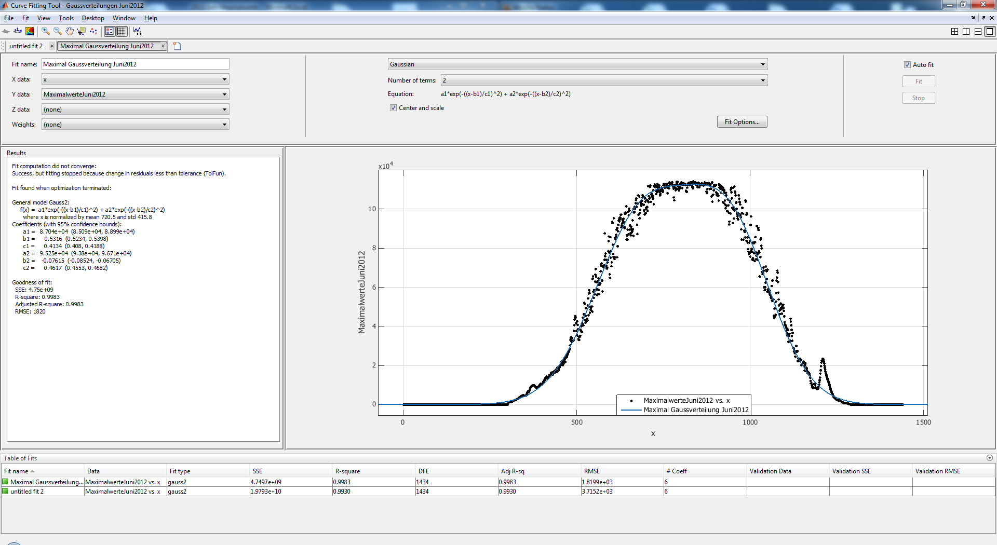Toggle the plot legend icon
This screenshot has height=545, width=997.
click(109, 31)
